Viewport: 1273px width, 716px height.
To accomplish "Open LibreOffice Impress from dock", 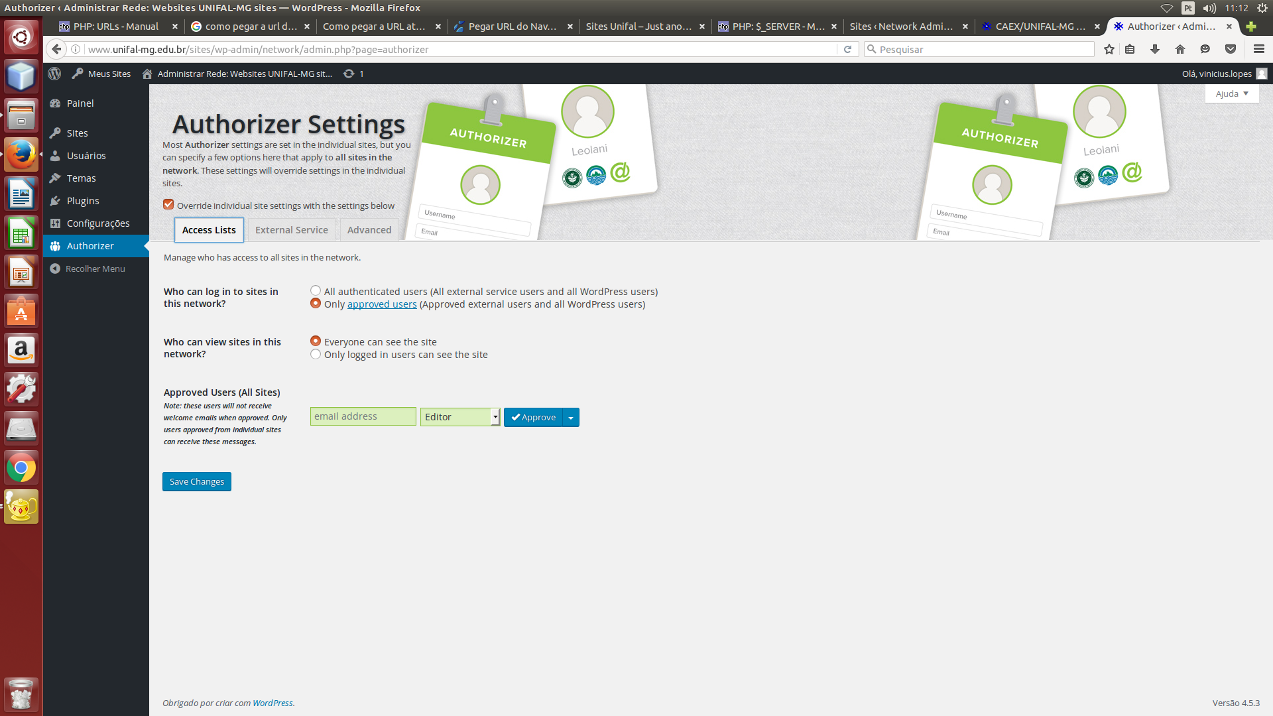I will [x=21, y=272].
